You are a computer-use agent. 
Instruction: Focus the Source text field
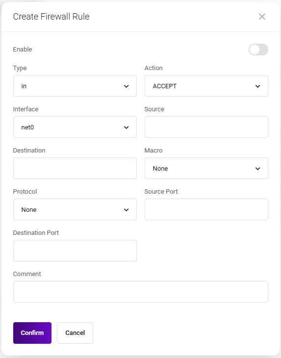[x=206, y=127]
